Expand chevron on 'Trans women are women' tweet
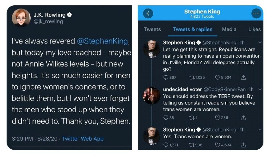 (260, 129)
